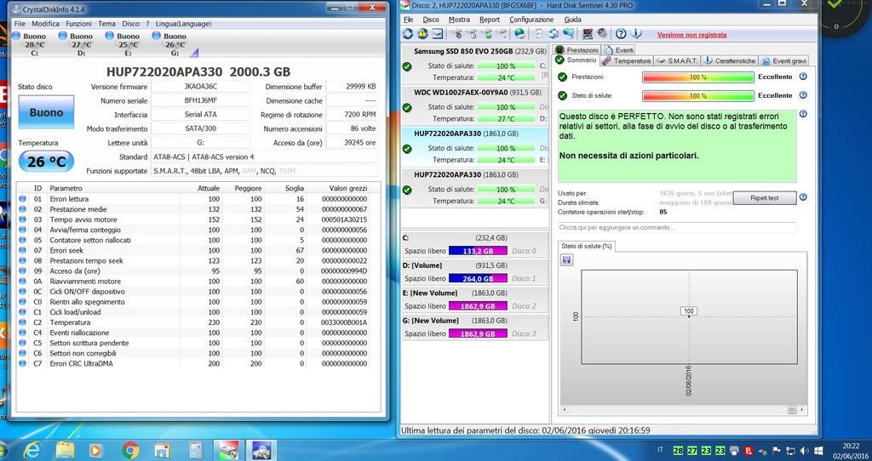
Task: Open the Configurazione menu
Action: click(531, 19)
